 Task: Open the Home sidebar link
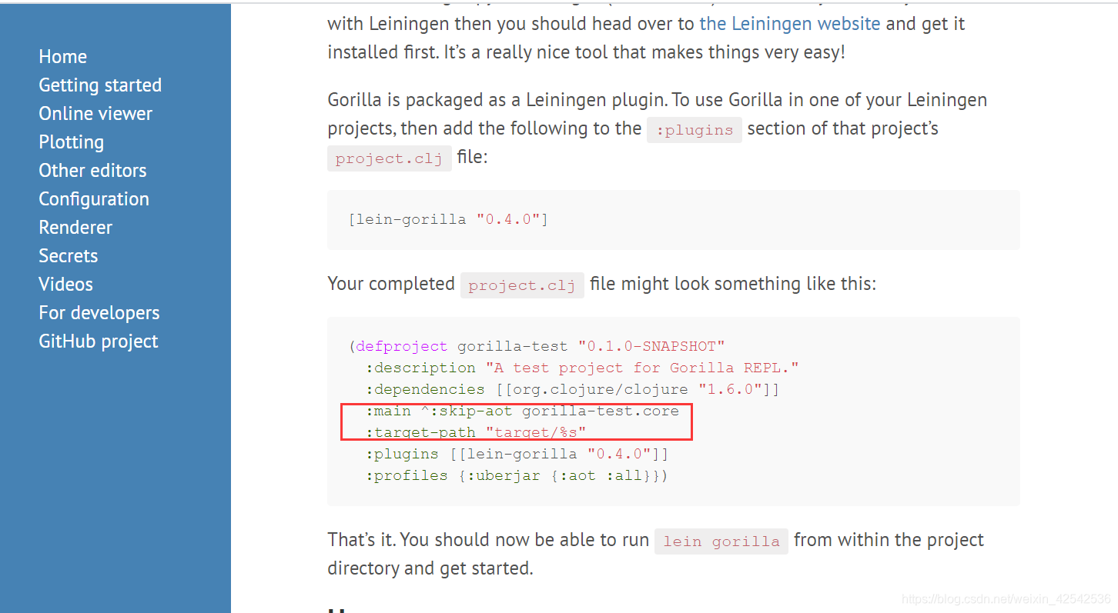pyautogui.click(x=62, y=57)
